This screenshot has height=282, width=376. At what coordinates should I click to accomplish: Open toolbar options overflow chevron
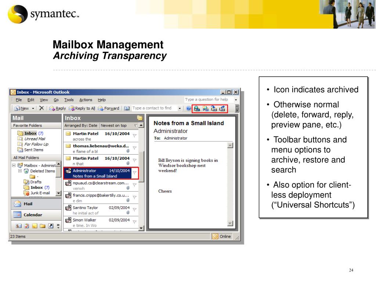(238, 108)
